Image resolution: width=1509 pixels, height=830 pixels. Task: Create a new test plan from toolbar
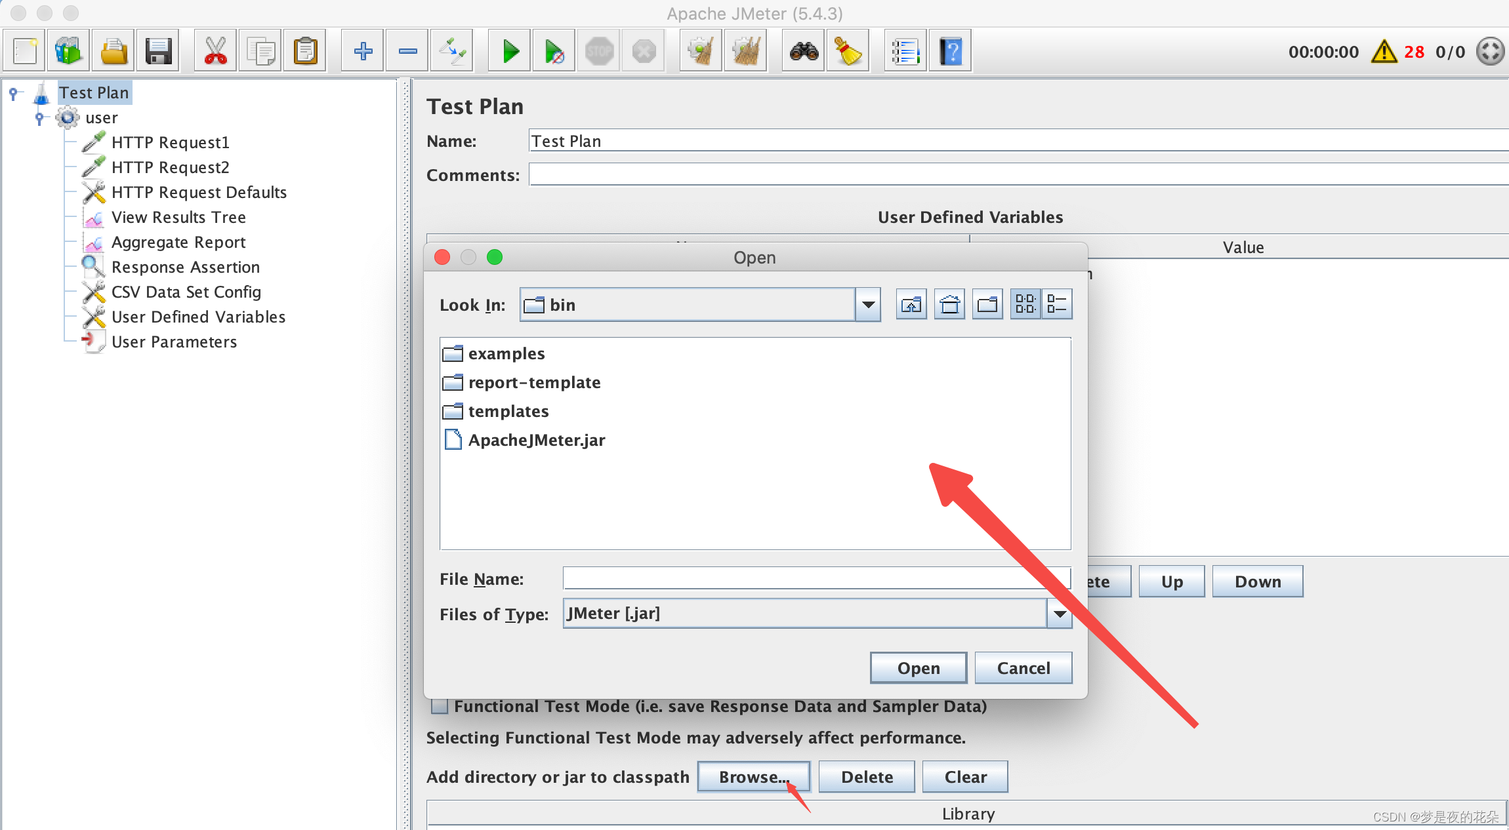[x=25, y=51]
